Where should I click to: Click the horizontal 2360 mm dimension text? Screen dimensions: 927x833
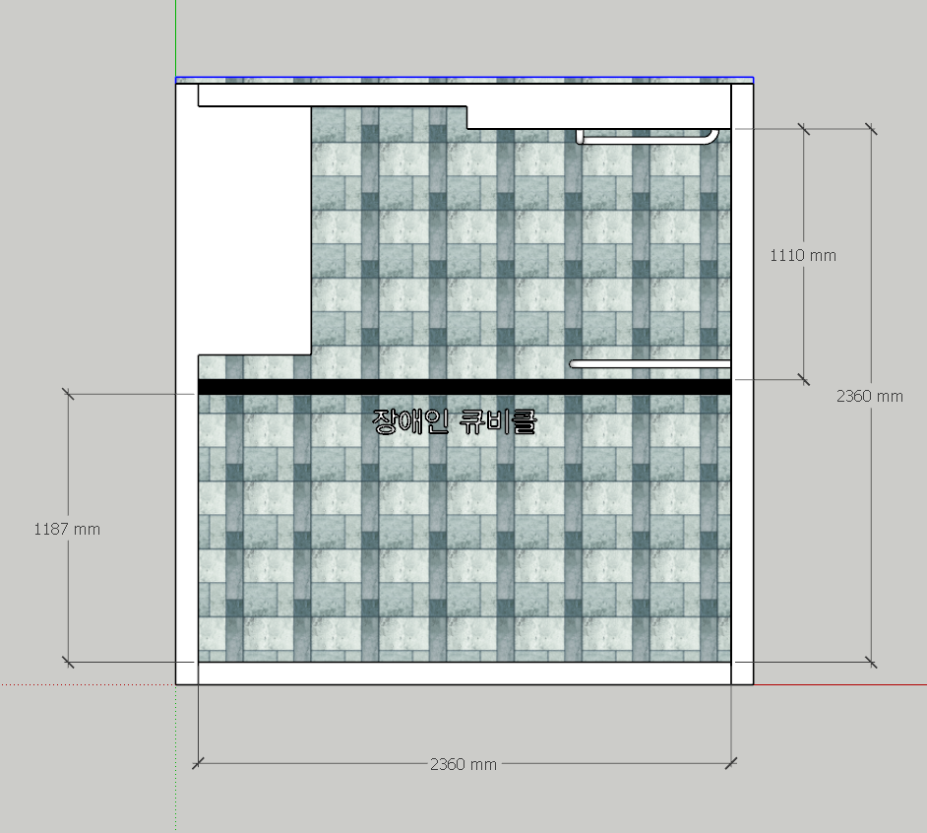tap(463, 764)
